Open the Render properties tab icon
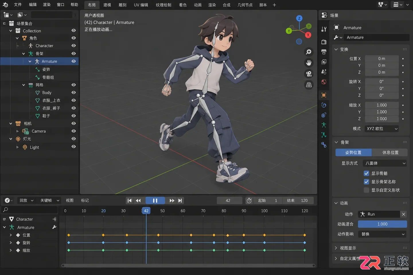The width and height of the screenshot is (413, 275). [x=324, y=42]
